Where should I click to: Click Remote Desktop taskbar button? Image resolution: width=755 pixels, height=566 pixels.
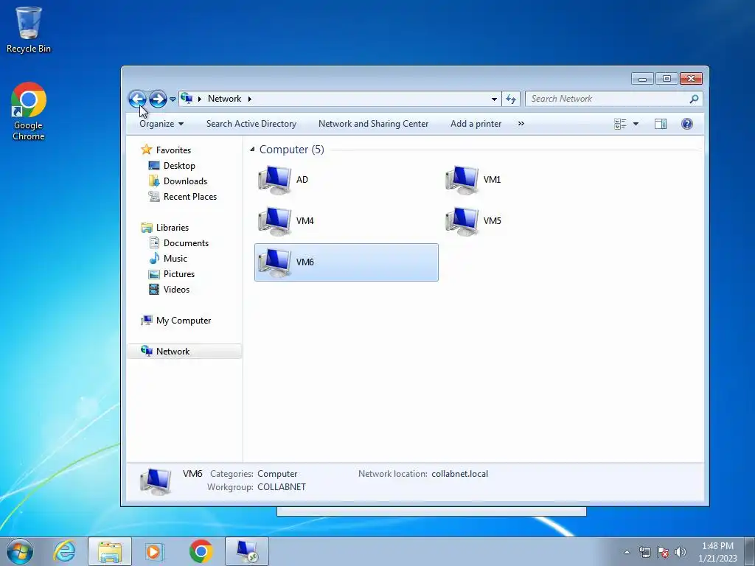click(247, 551)
